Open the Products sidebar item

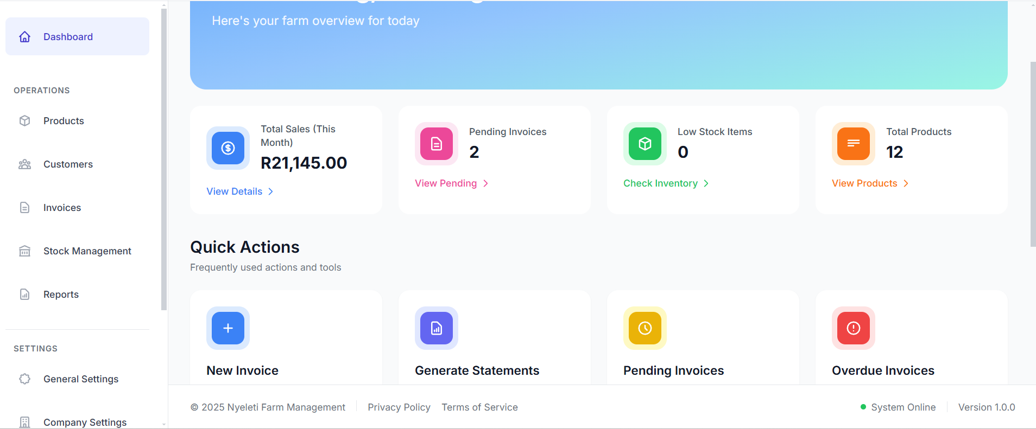point(64,121)
